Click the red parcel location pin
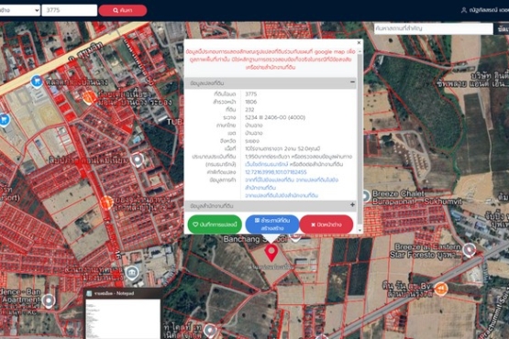 click(271, 253)
